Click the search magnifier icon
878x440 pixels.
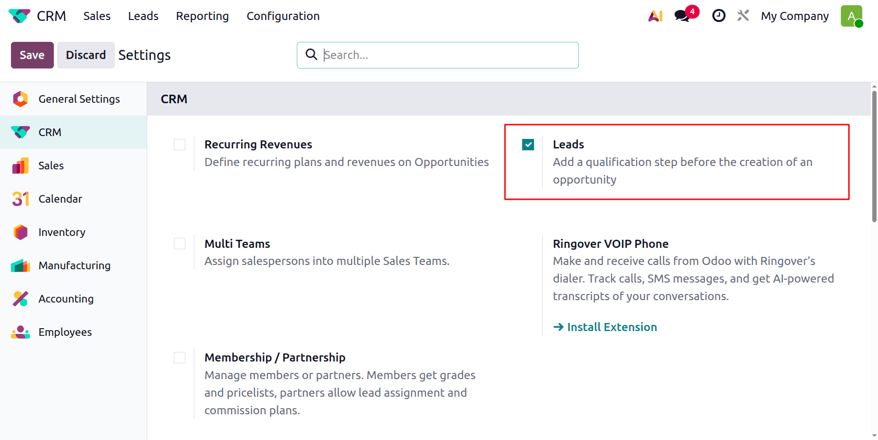pos(311,55)
